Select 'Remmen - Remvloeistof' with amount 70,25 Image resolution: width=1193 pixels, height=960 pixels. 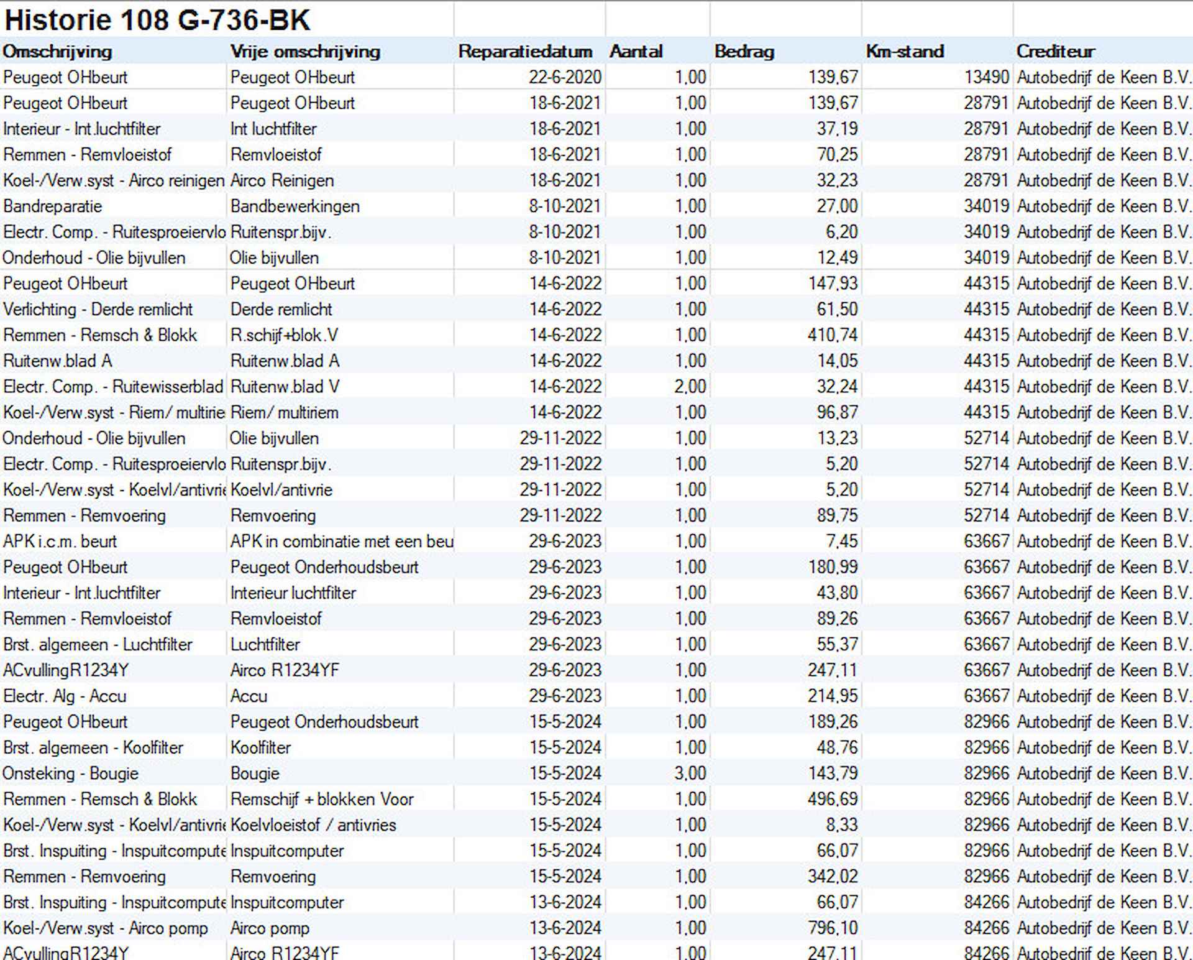click(x=87, y=154)
